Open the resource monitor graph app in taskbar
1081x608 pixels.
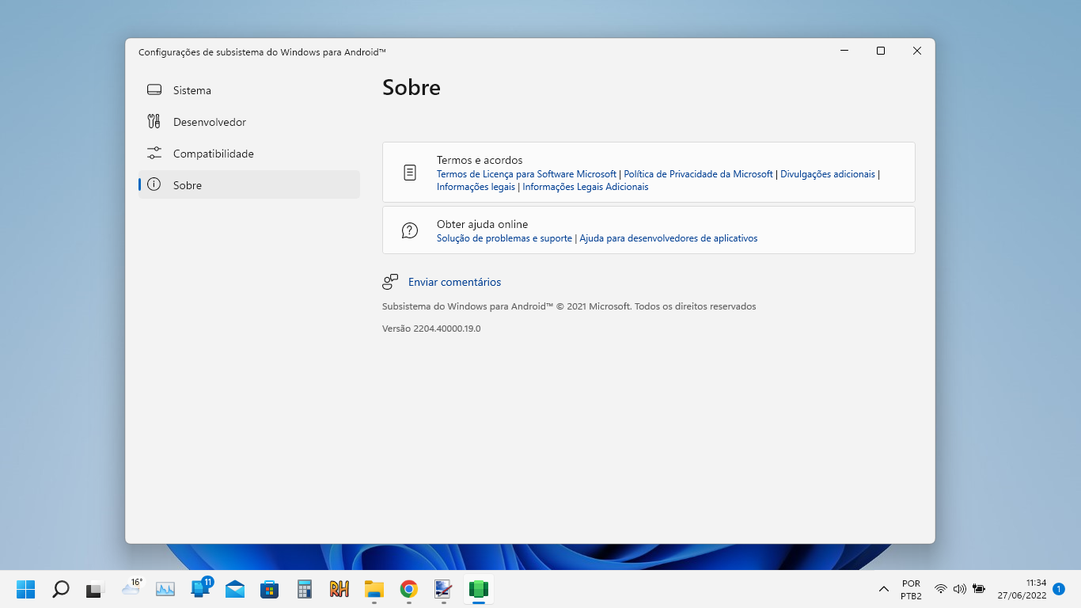tap(165, 589)
